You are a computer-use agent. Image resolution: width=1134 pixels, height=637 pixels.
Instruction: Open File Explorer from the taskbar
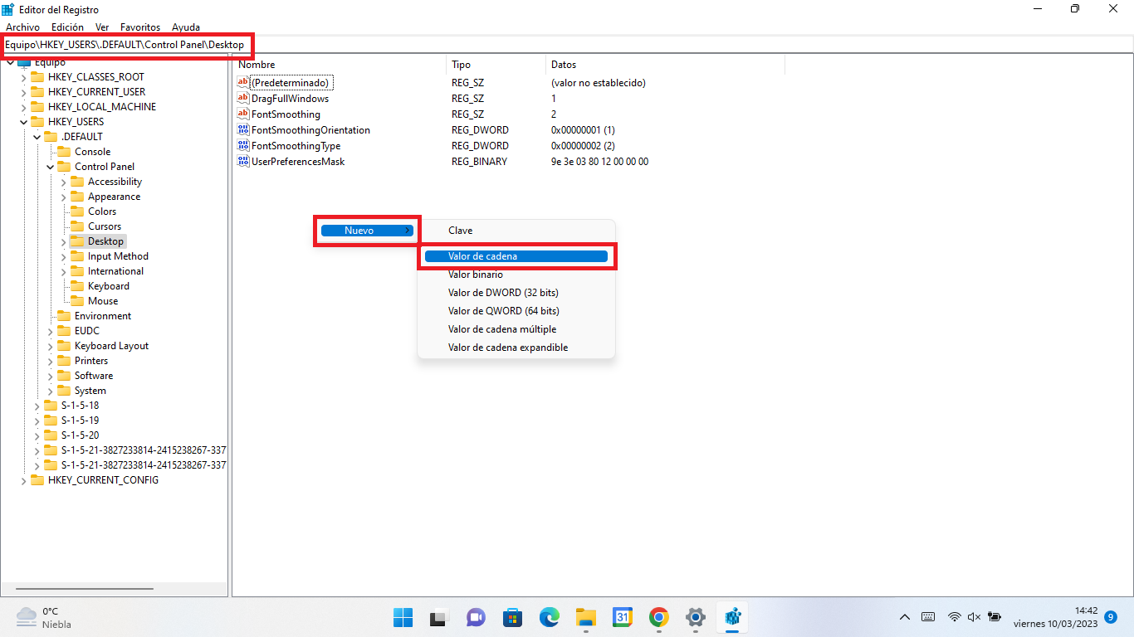(586, 617)
